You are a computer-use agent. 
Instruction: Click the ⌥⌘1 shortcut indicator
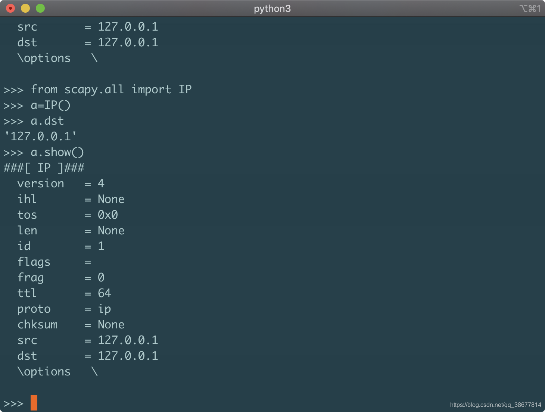[x=530, y=9]
